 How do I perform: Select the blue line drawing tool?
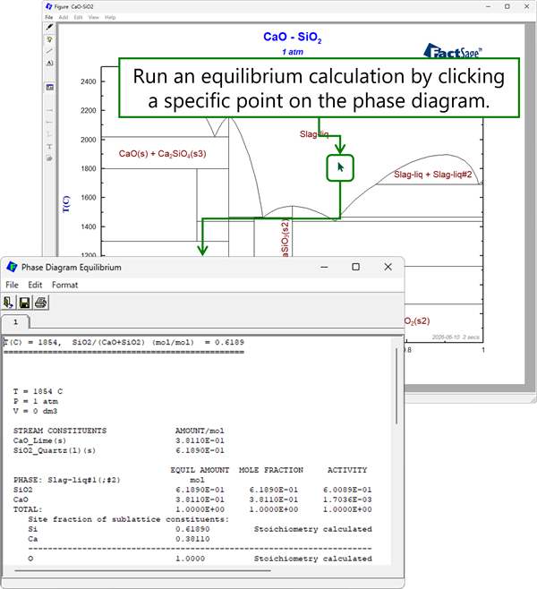49,51
